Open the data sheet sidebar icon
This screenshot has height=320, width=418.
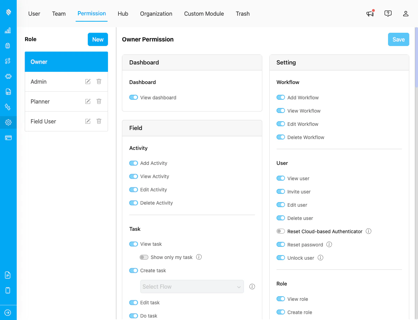pos(8,92)
